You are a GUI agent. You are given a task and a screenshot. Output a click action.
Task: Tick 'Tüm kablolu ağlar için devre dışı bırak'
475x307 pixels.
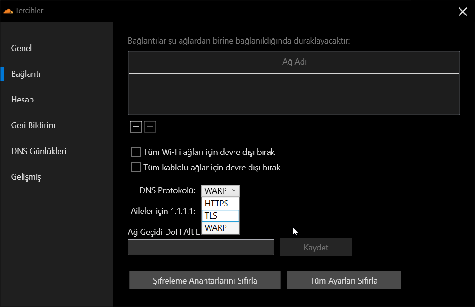click(x=136, y=167)
